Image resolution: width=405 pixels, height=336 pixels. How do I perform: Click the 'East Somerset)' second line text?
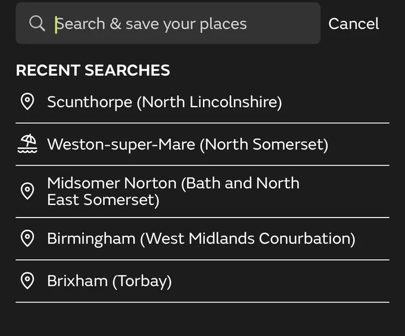(x=103, y=200)
